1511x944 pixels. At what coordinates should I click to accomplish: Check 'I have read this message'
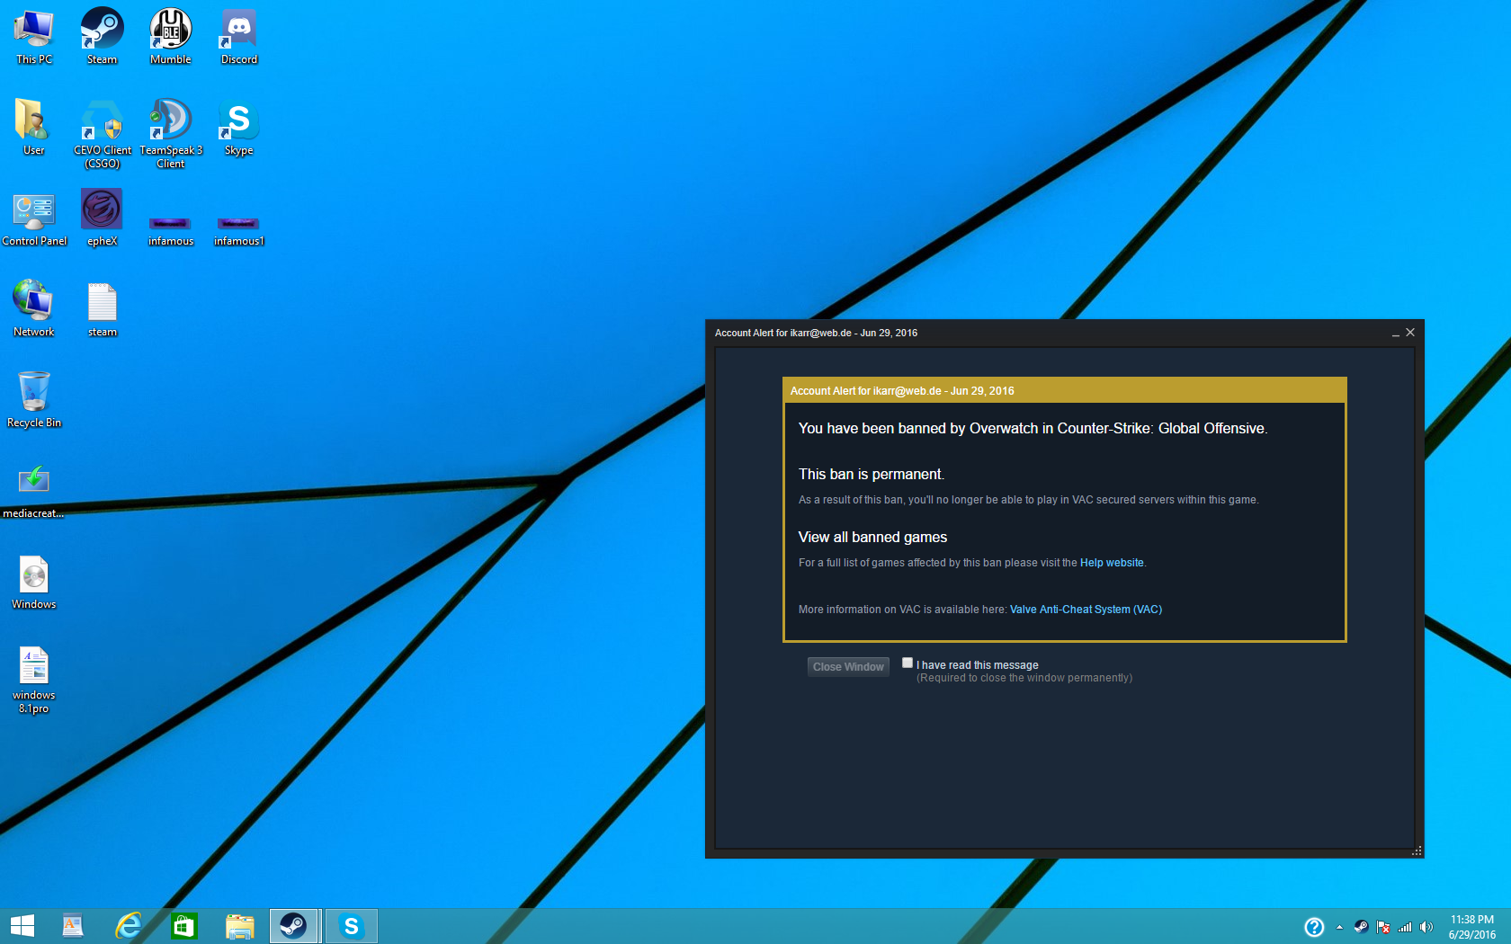point(907,663)
